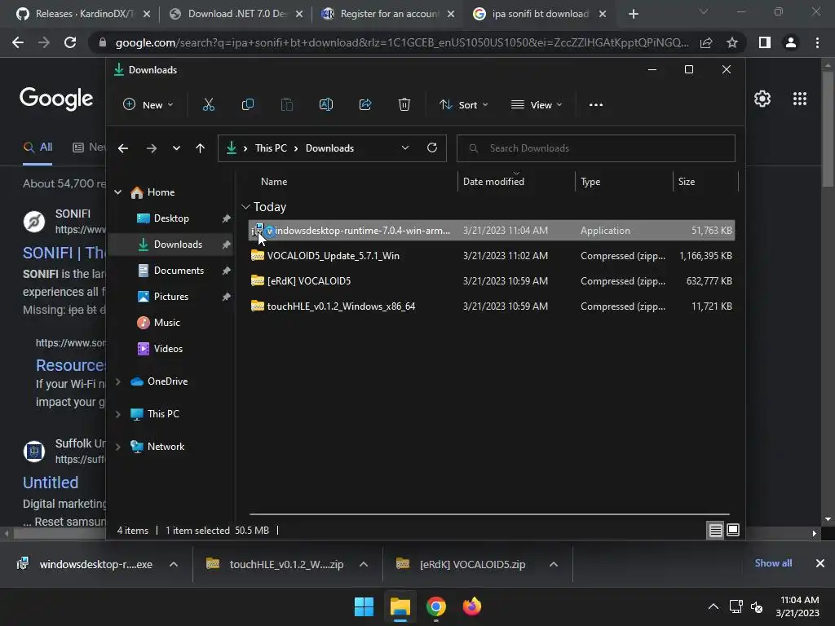Click the Delete trash icon in Explorer toolbar
The image size is (835, 626).
point(404,105)
